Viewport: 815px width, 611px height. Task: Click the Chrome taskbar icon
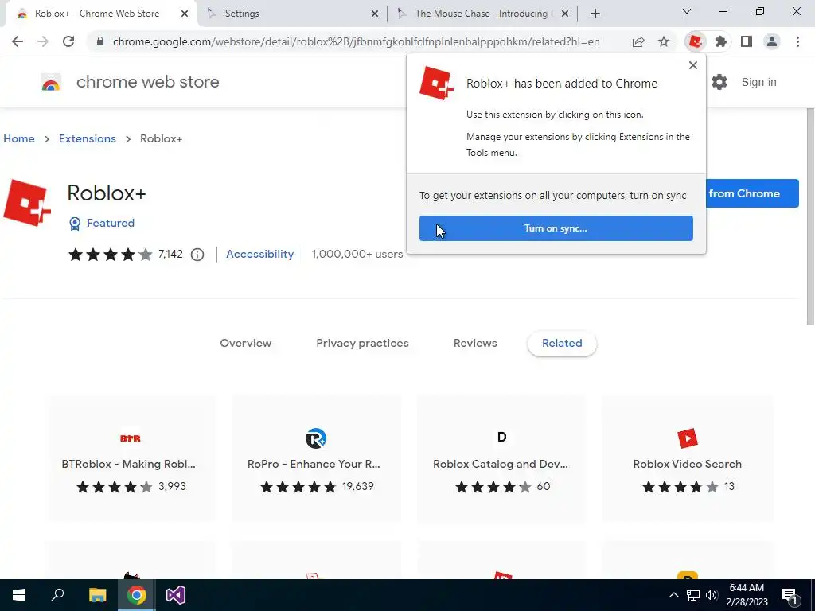point(137,595)
